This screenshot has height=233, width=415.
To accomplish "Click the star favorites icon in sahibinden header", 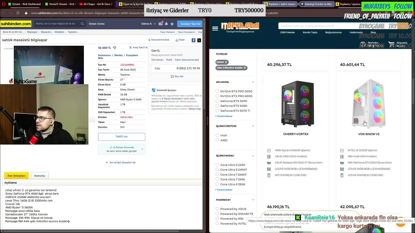I will 172,24.
